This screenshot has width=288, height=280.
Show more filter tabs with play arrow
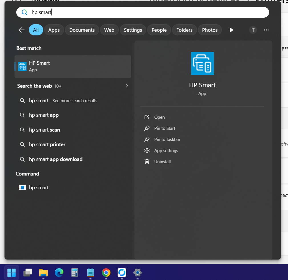point(231,30)
